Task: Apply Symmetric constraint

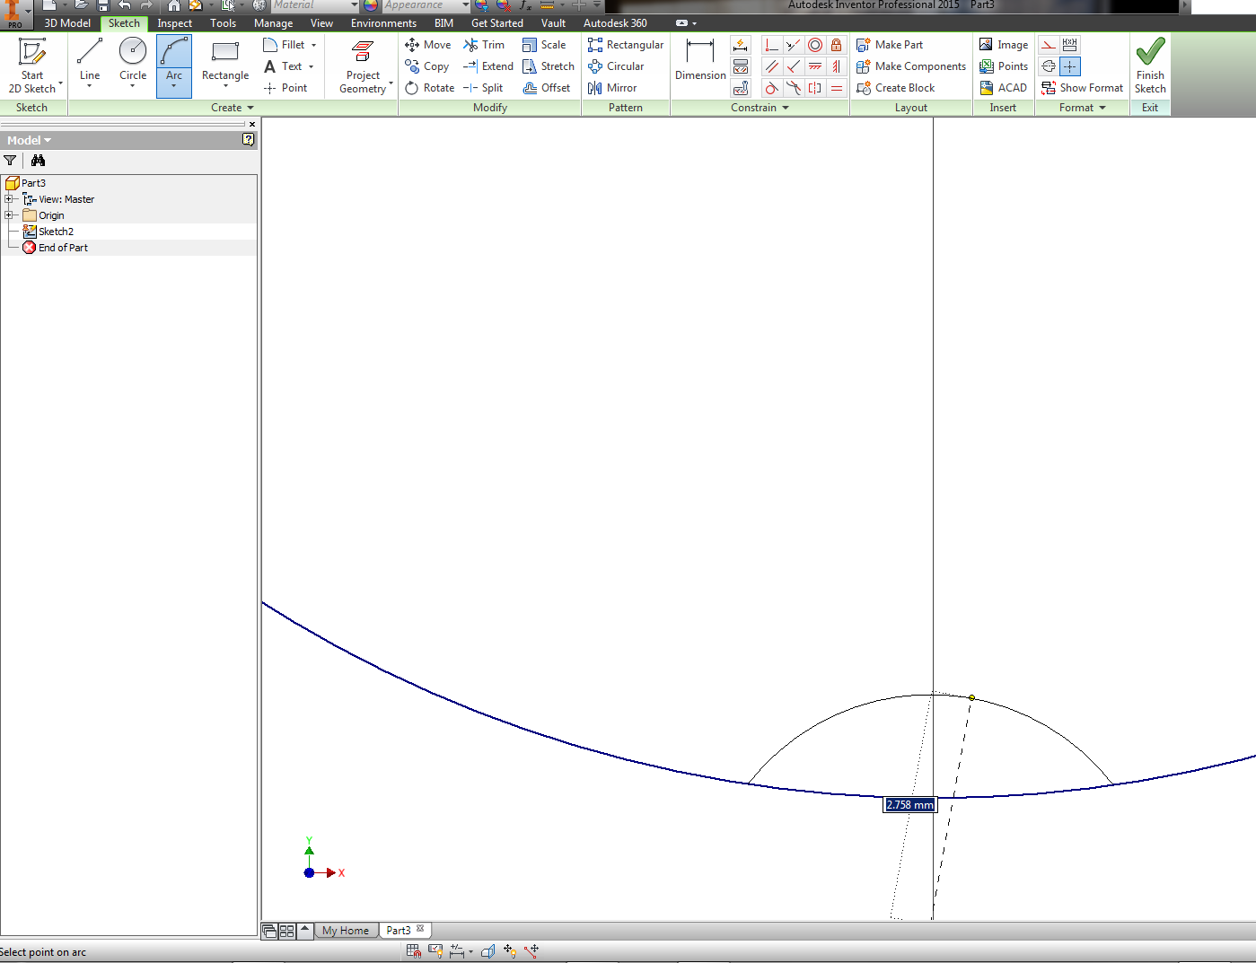Action: [815, 88]
